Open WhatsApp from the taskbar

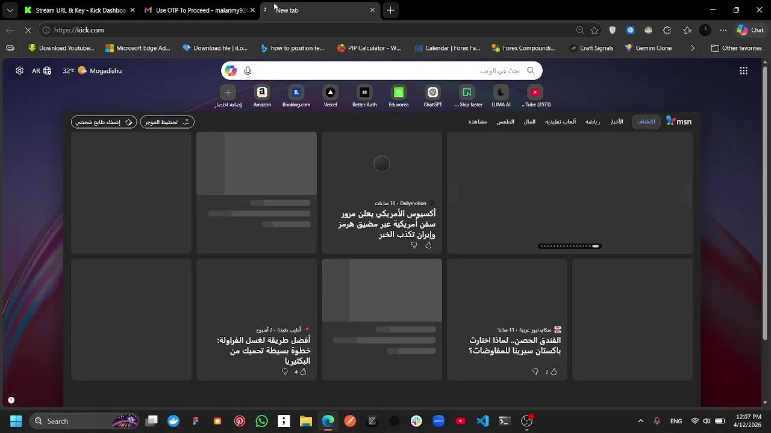(261, 421)
